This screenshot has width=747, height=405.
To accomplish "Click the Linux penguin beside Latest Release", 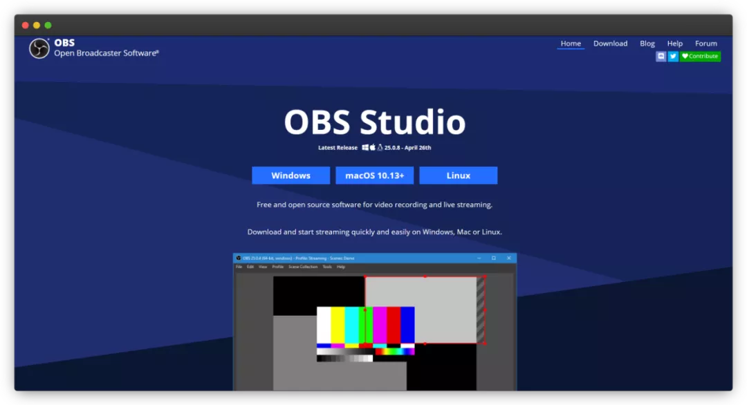I will pyautogui.click(x=380, y=147).
